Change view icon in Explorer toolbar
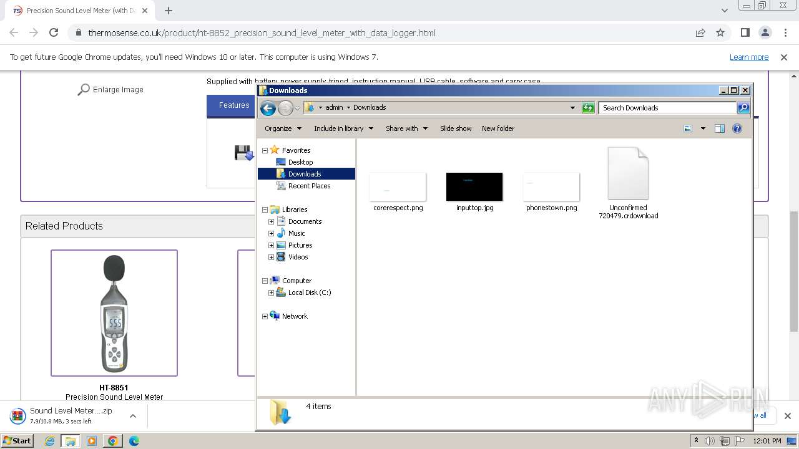 pos(688,128)
